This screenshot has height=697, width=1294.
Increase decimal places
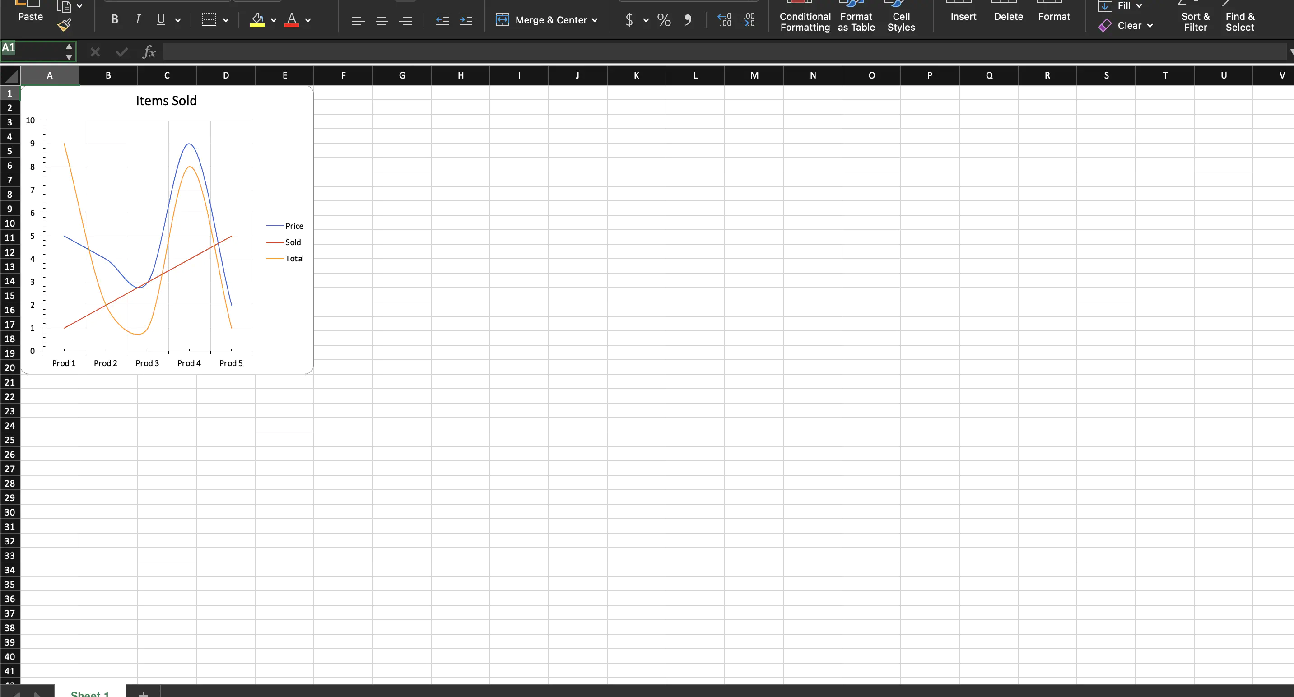point(724,19)
